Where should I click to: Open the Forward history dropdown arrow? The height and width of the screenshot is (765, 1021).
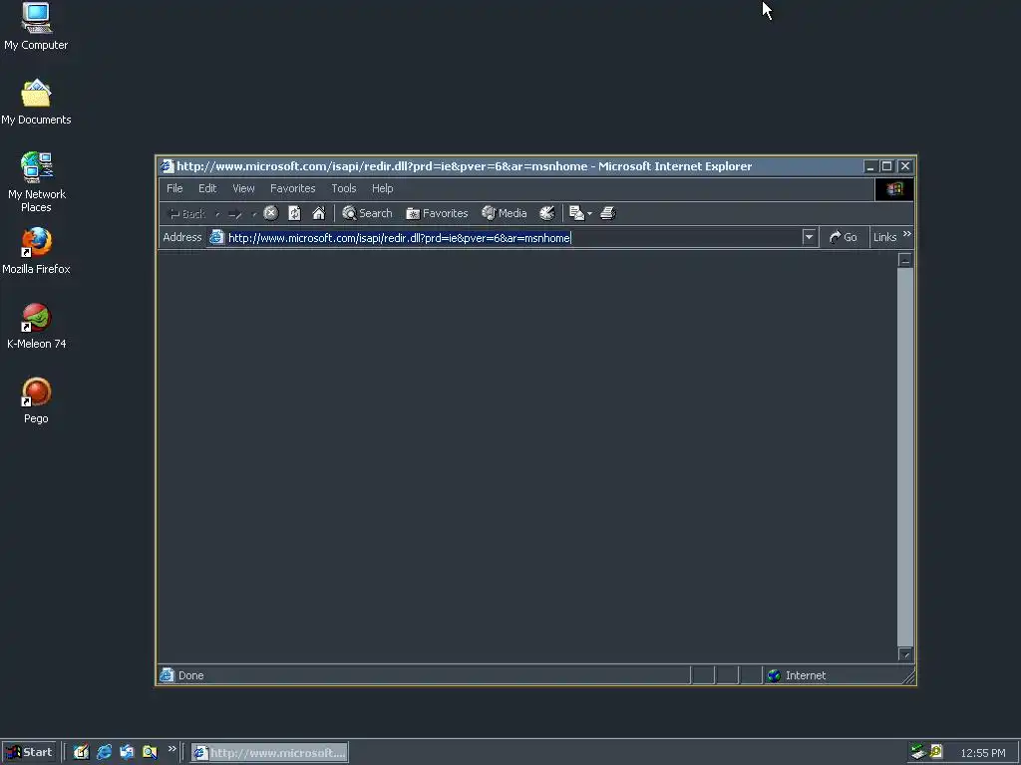point(254,213)
